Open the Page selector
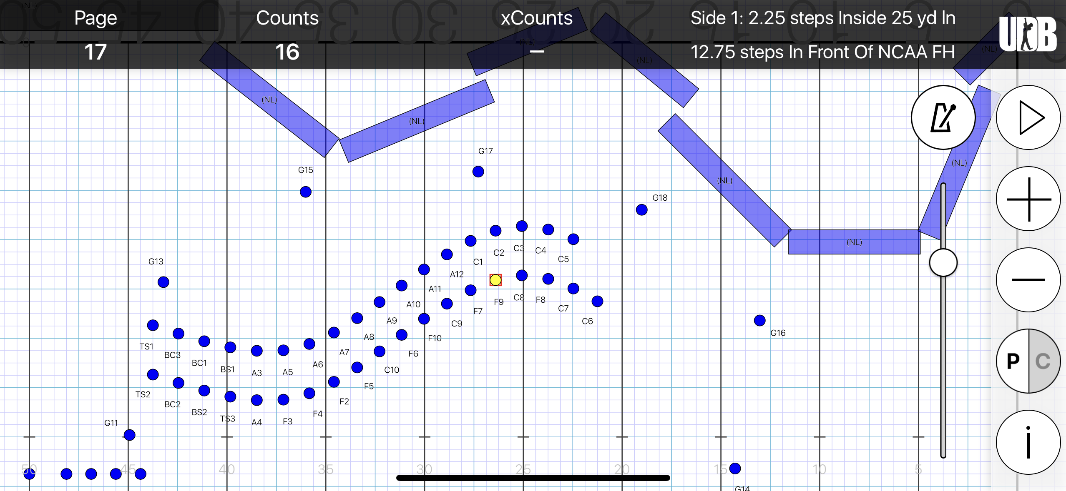 (96, 34)
